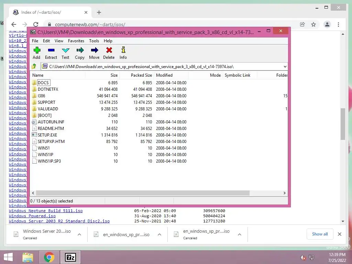Open Chrome profile avatar
Image resolution: width=352 pixels, height=264 pixels.
327,24
